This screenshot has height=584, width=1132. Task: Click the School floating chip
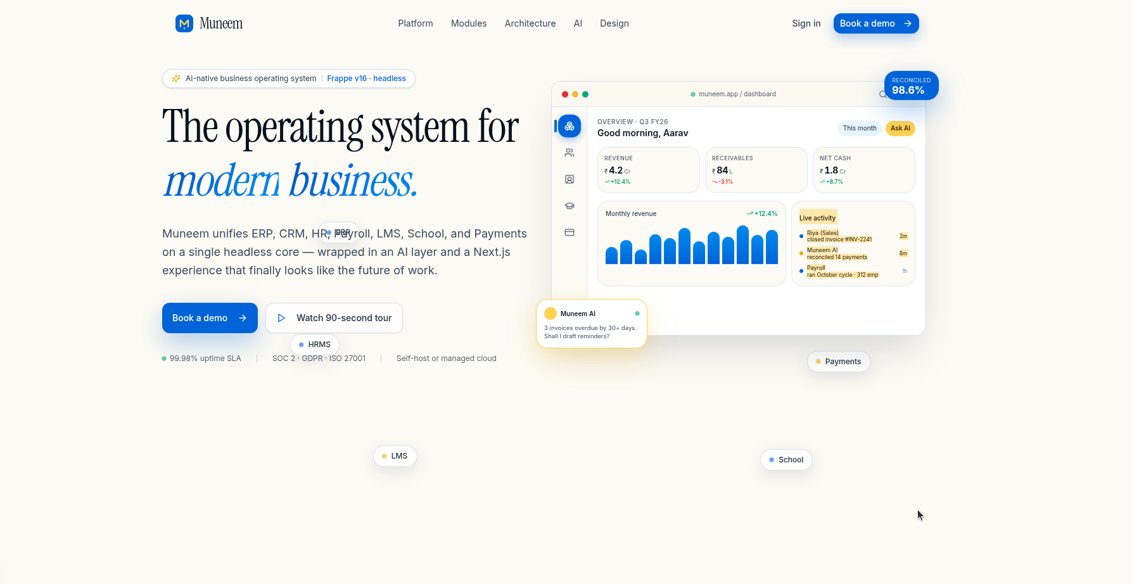(786, 460)
